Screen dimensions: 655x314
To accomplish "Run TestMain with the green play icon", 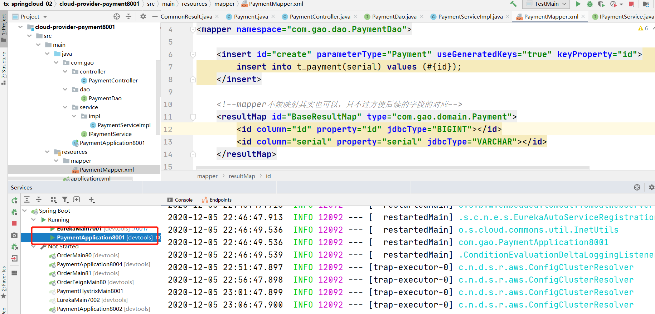I will click(x=578, y=4).
